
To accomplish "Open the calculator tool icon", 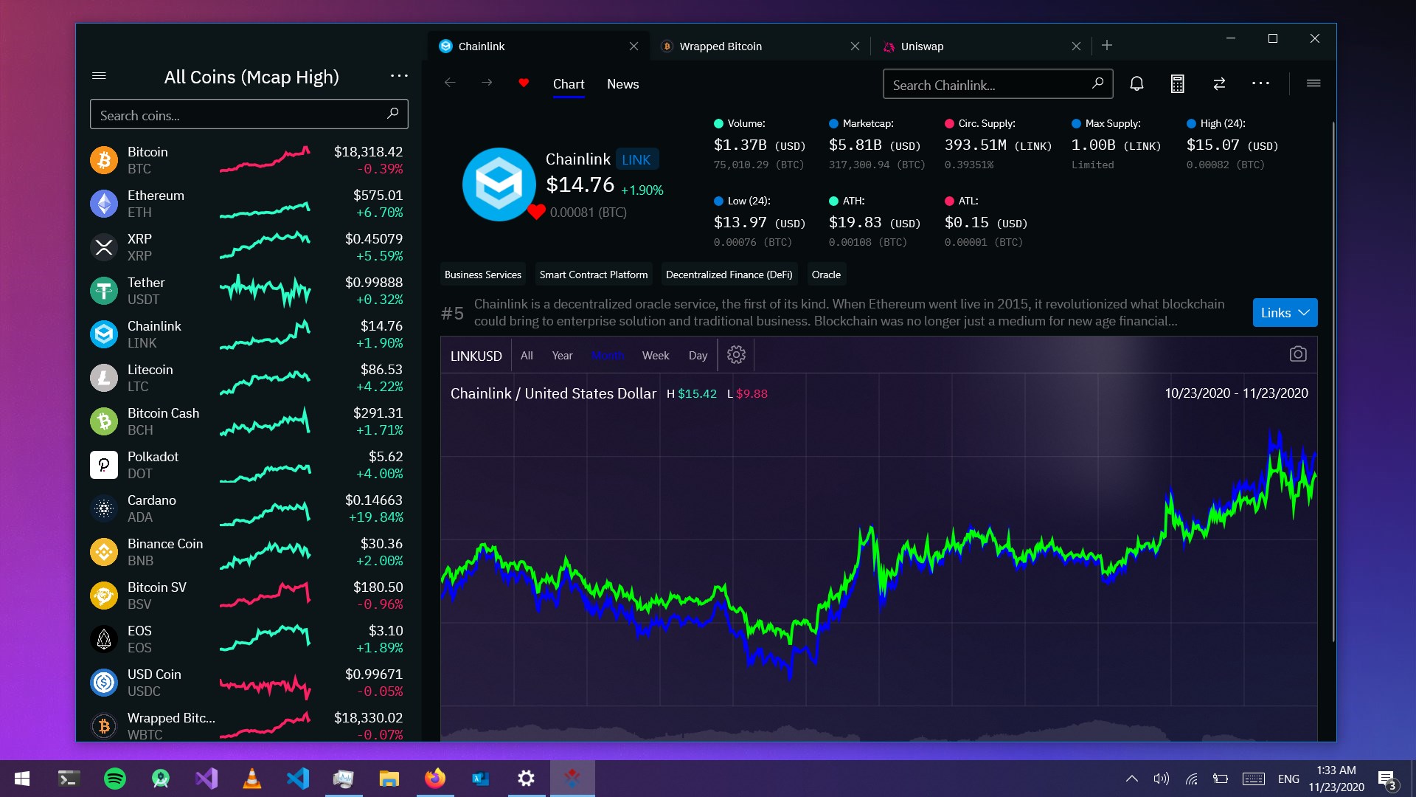I will click(x=1177, y=83).
